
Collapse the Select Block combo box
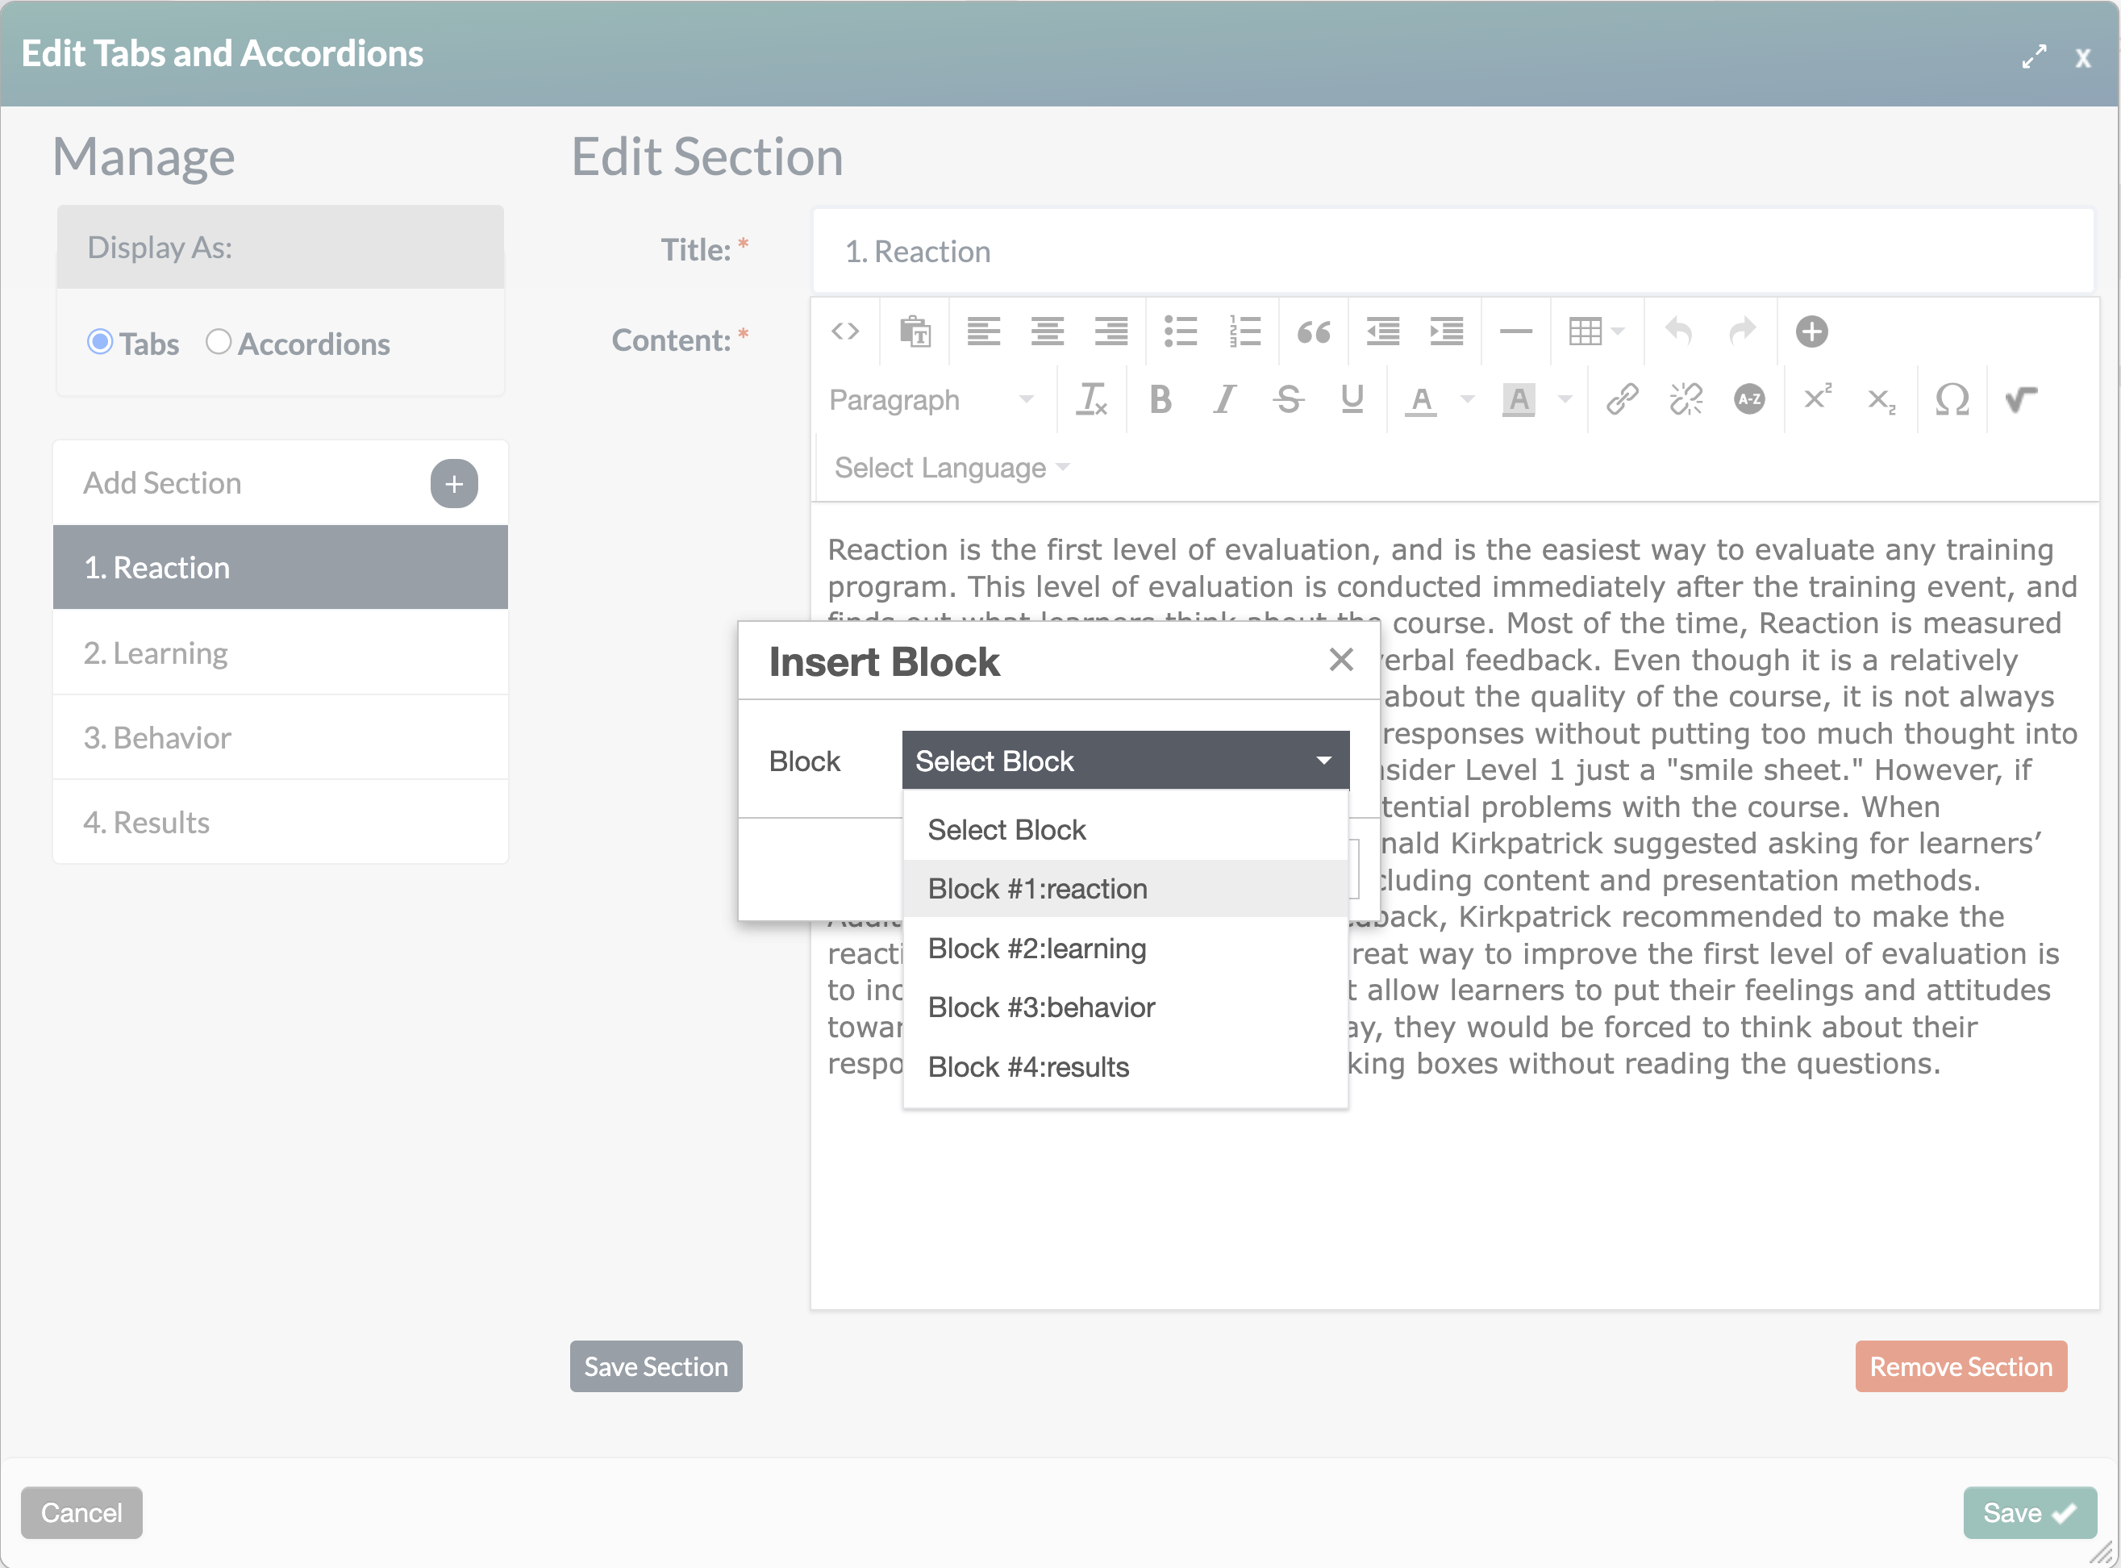coord(1126,761)
